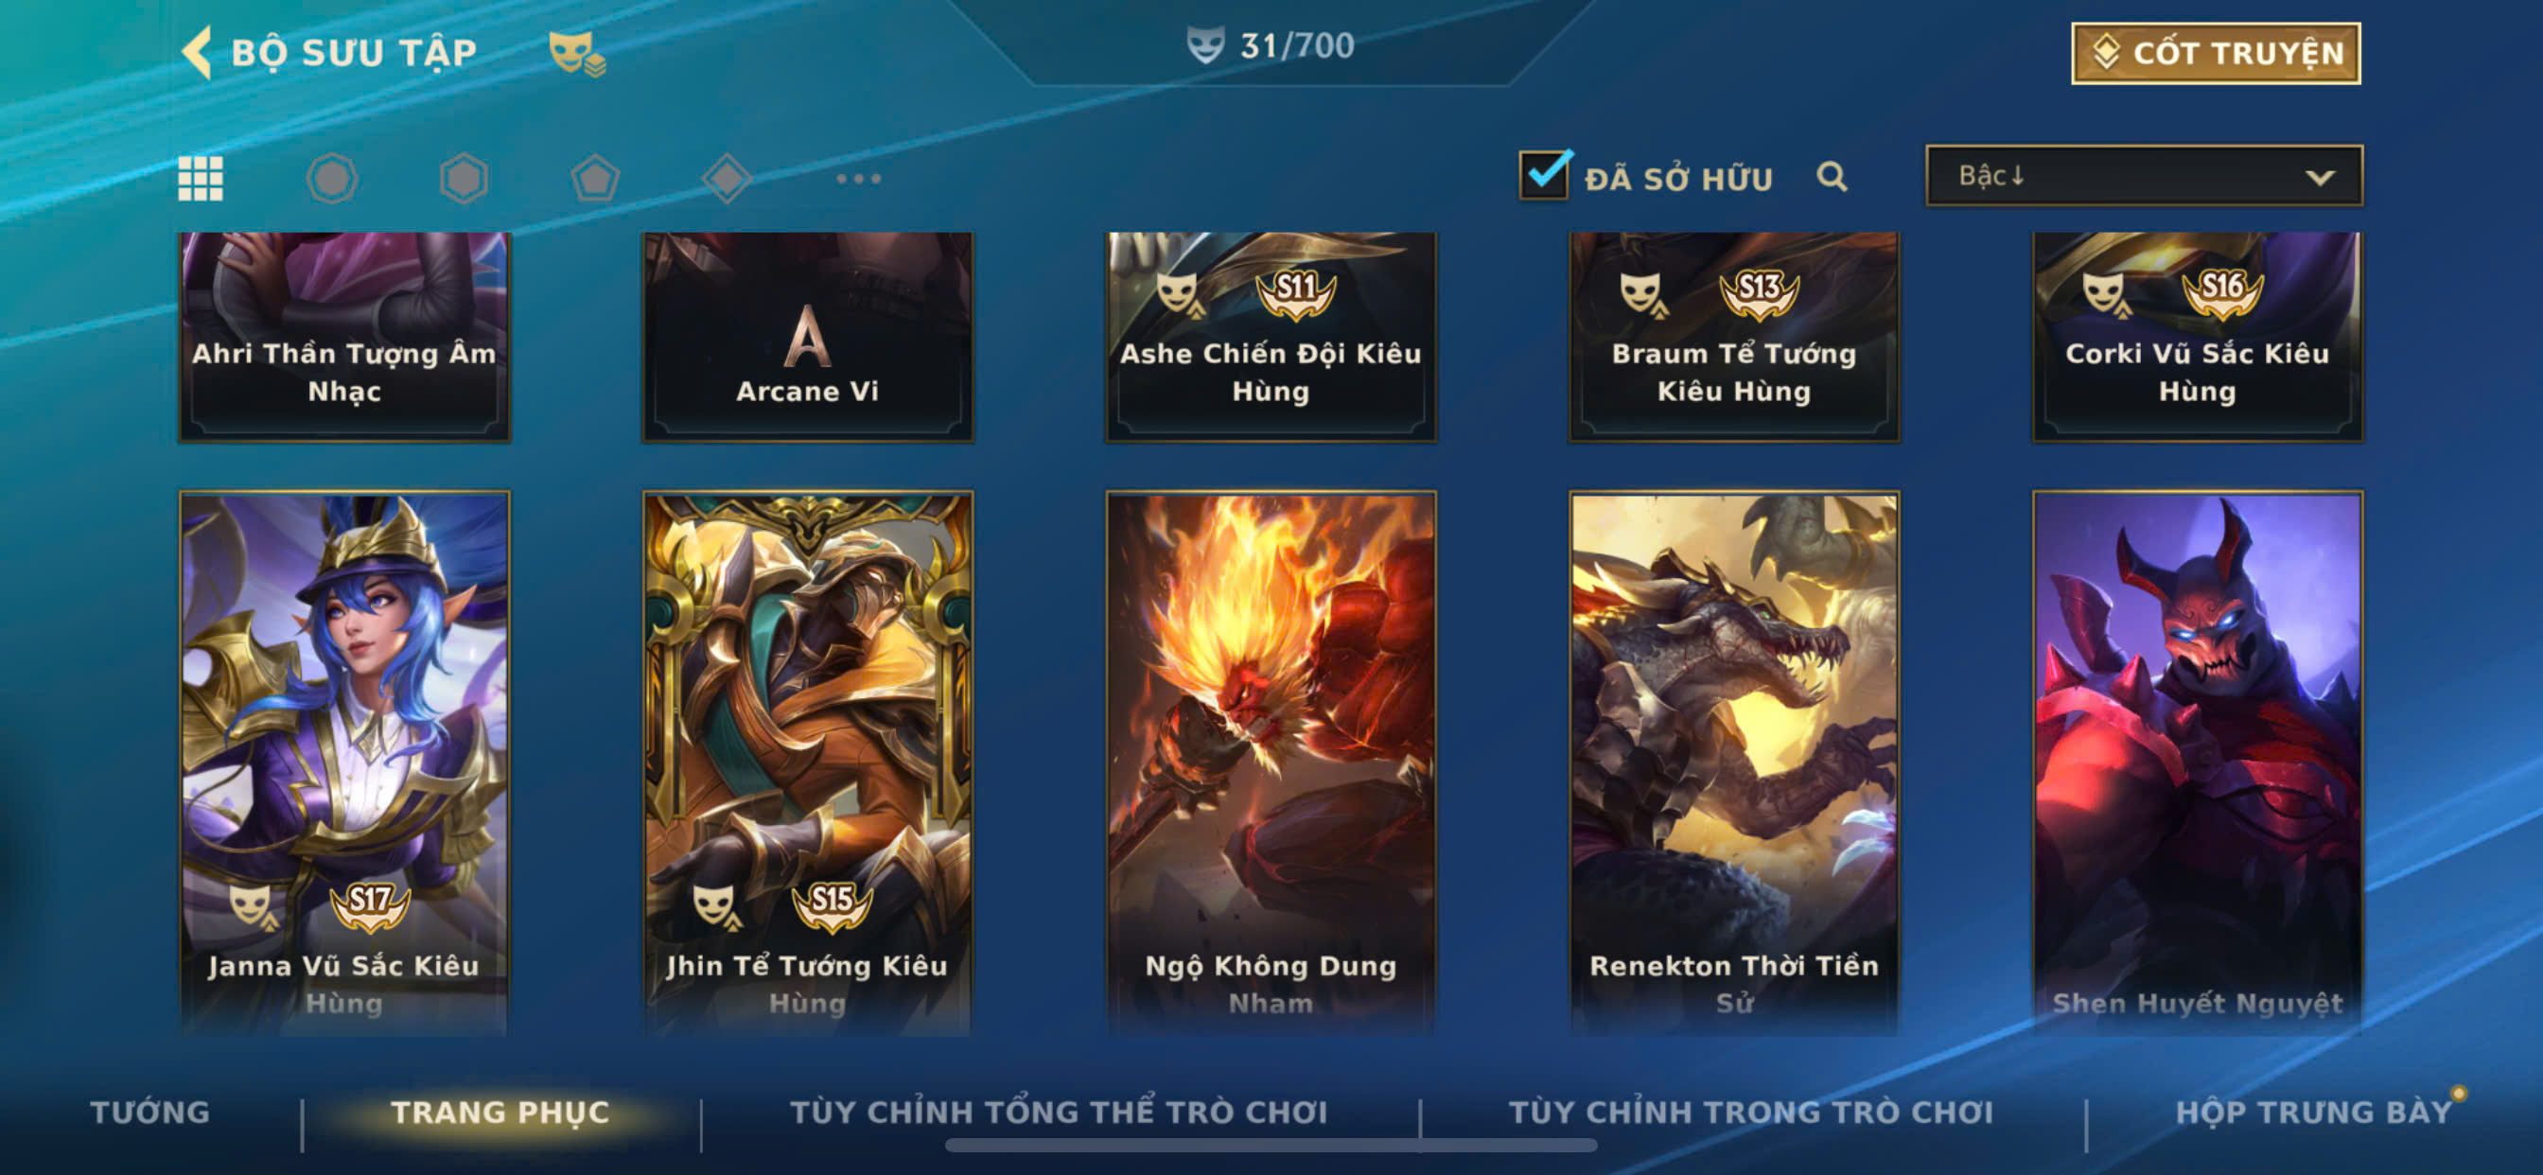Screen dimensions: 2543x1175
Task: Filter by the diamond rarity gem icon
Action: click(727, 179)
